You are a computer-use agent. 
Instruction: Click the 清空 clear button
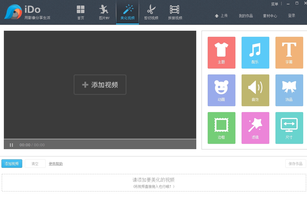click(35, 164)
